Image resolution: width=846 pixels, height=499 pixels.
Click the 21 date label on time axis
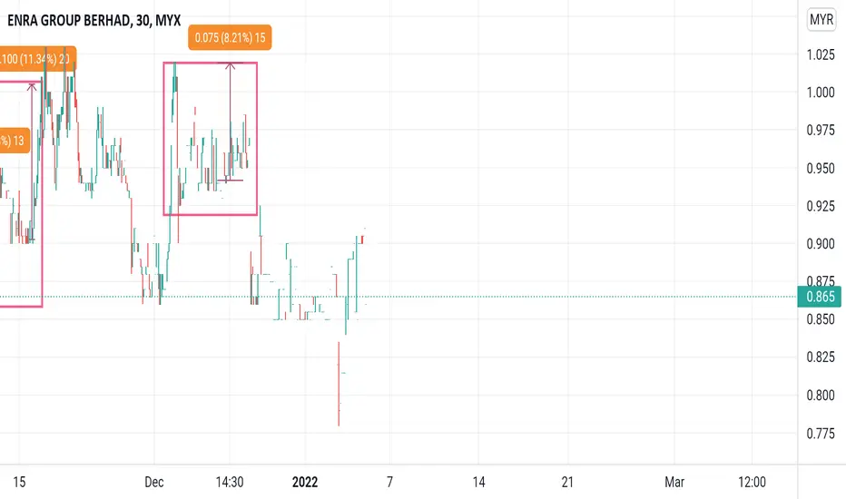pyautogui.click(x=567, y=482)
